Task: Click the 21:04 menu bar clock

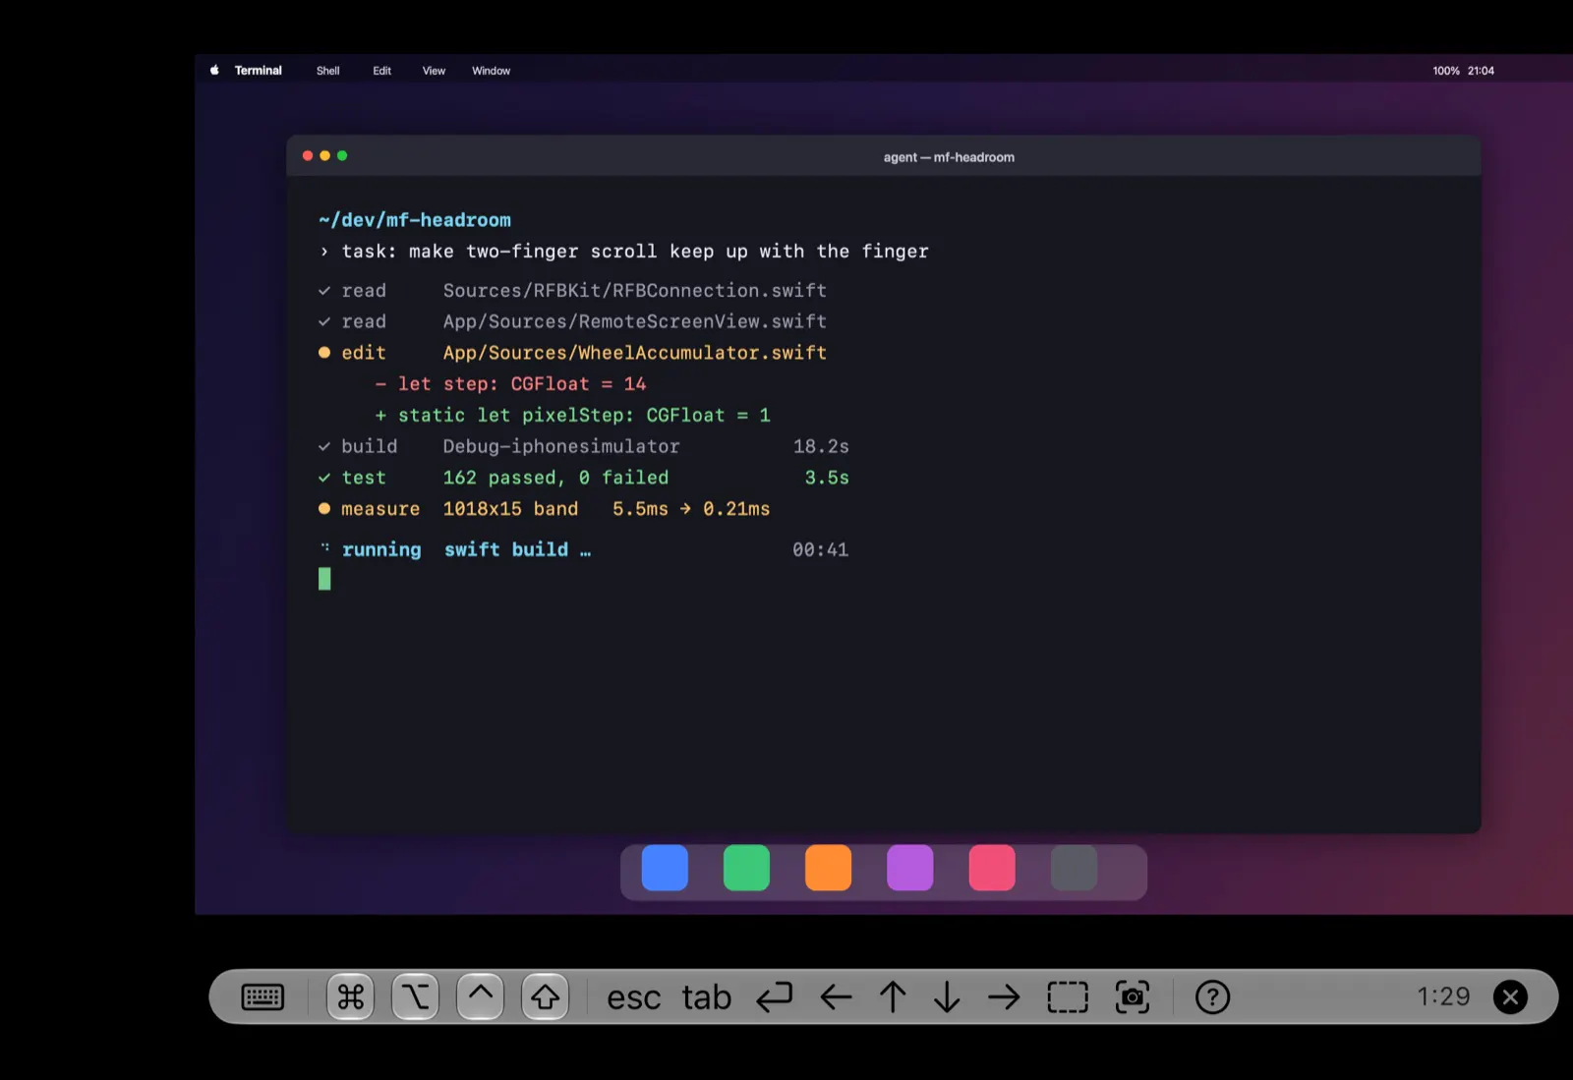Action: tap(1481, 71)
